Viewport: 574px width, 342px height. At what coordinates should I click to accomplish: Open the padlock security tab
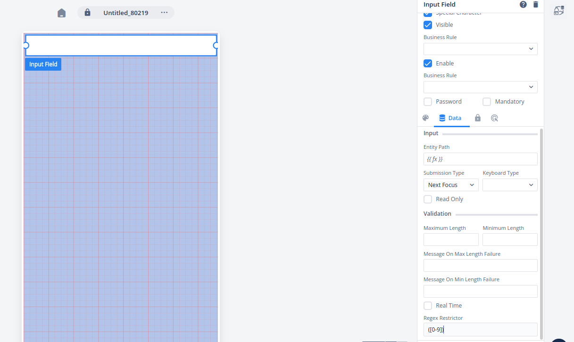pyautogui.click(x=477, y=118)
